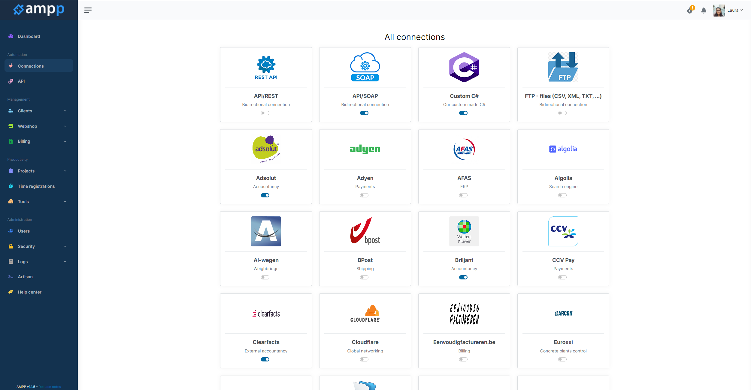Enable the Euroxxi toggle

pyautogui.click(x=562, y=359)
